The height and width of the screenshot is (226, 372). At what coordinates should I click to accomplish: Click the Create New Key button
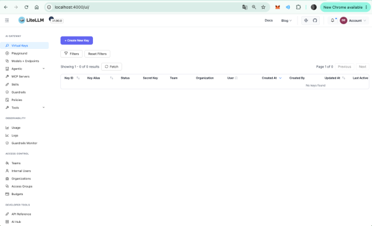pyautogui.click(x=77, y=40)
